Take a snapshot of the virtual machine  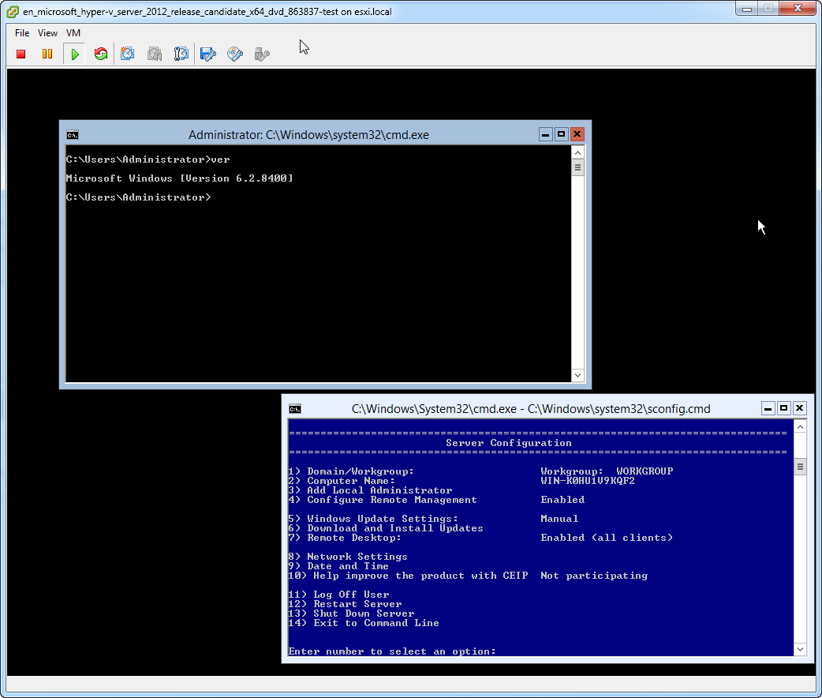tap(127, 54)
